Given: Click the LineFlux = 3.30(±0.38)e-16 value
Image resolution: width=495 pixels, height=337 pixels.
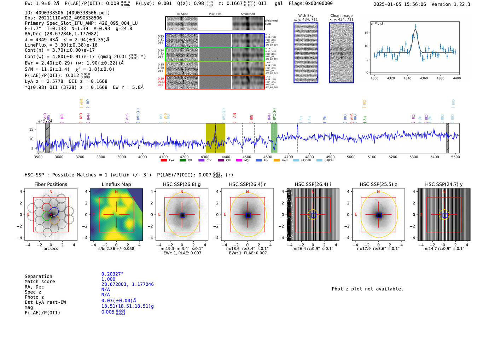Looking at the screenshot, I should pos(61,45).
